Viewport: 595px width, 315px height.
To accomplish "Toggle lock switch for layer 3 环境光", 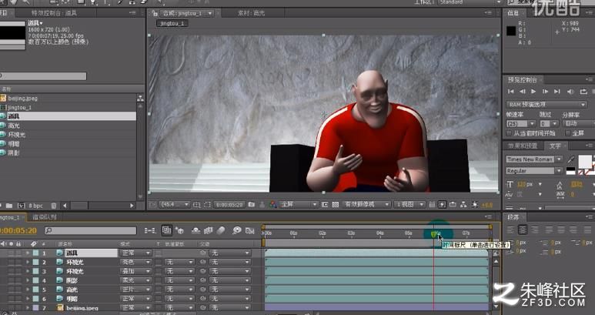I will [18, 271].
